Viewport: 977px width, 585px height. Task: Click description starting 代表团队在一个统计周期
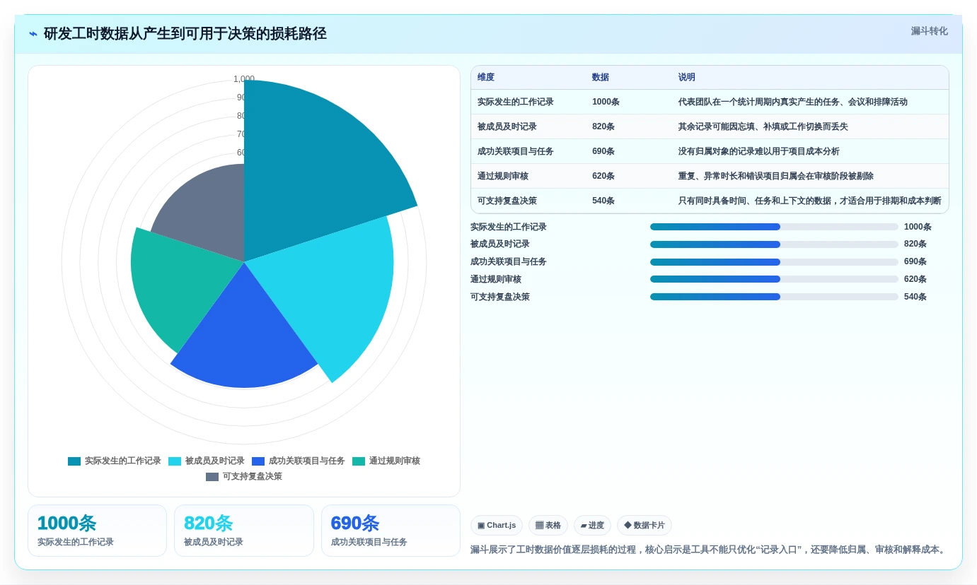coord(793,102)
